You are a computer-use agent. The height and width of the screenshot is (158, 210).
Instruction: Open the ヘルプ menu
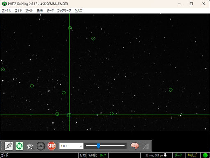pyautogui.click(x=78, y=11)
